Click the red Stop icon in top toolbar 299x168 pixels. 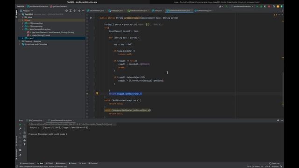tap(269, 7)
